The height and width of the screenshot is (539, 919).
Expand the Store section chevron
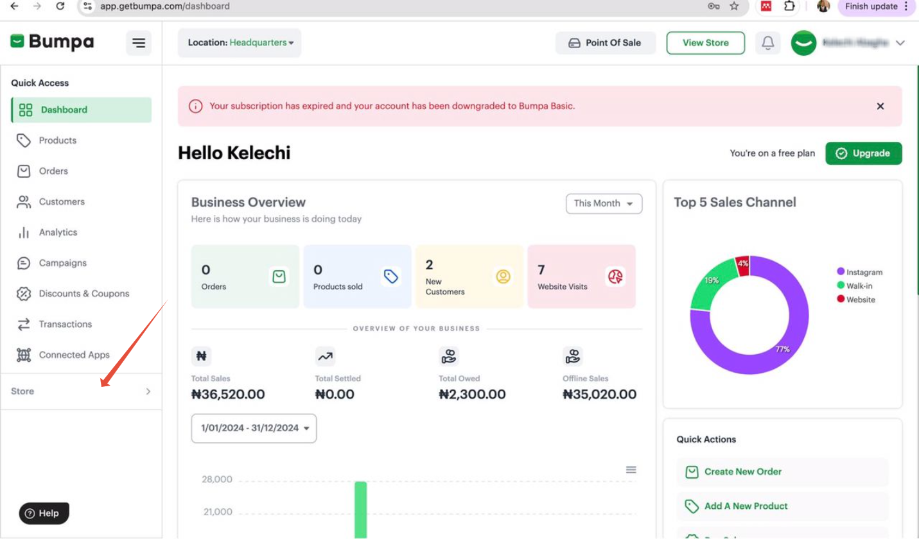(x=148, y=391)
